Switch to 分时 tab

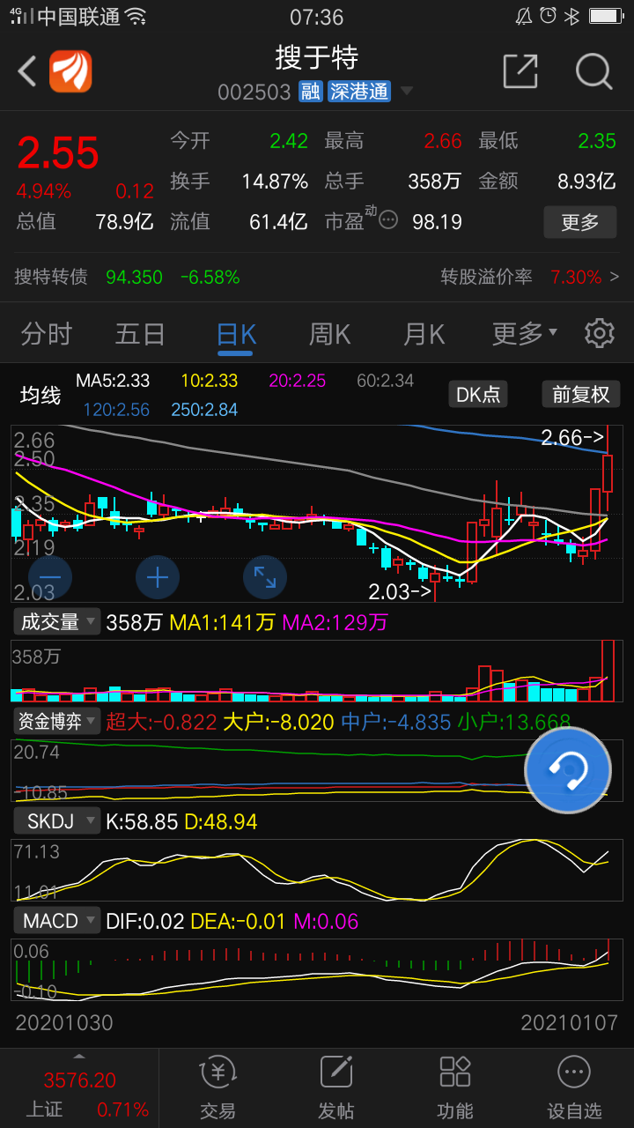(46, 334)
